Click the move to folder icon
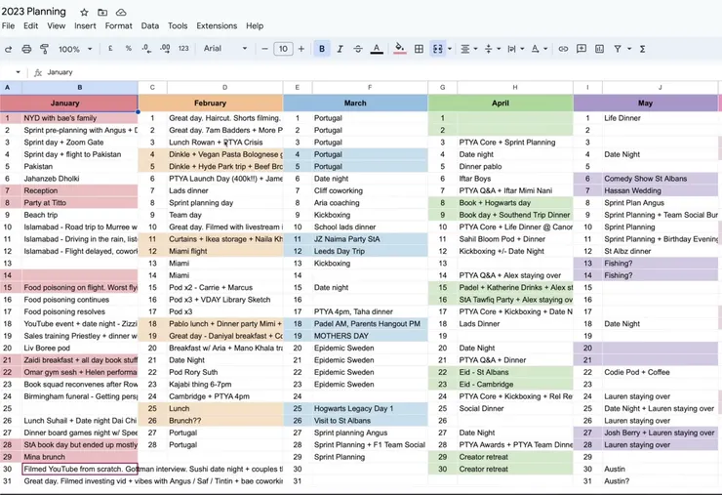Viewport: 722px width, 495px height. click(x=102, y=12)
